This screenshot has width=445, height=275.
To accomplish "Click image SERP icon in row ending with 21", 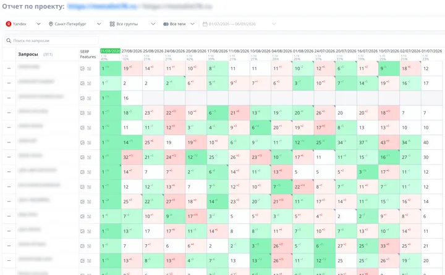I will click(82, 246).
